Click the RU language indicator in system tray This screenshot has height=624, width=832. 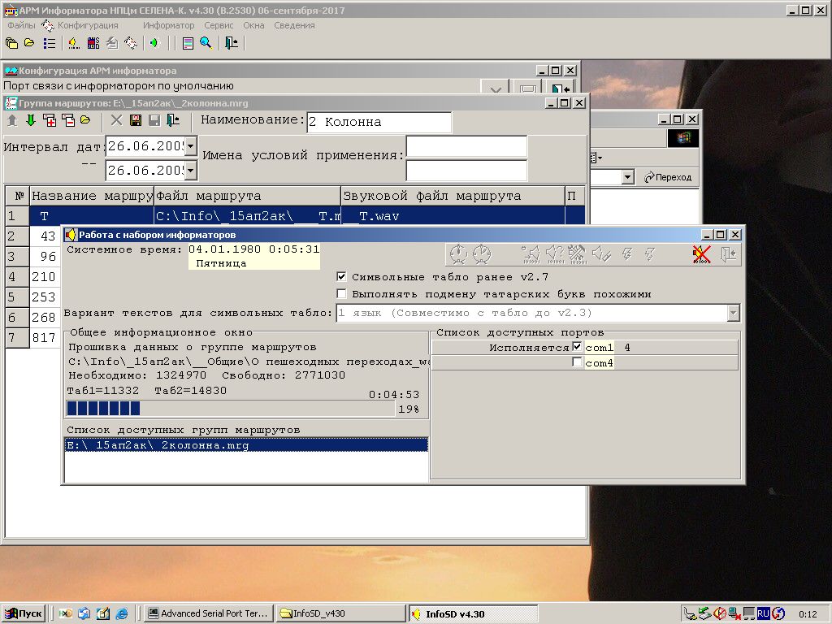pyautogui.click(x=763, y=613)
